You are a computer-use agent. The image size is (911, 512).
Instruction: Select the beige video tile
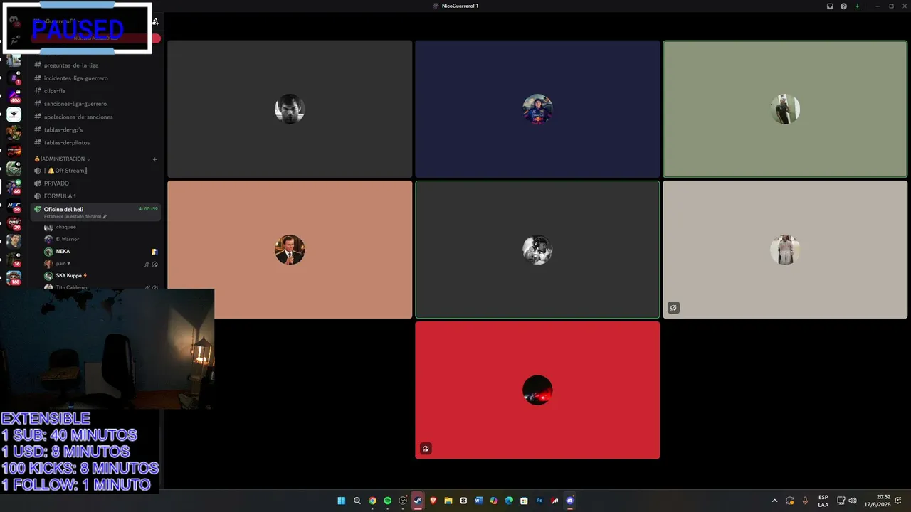(785, 250)
